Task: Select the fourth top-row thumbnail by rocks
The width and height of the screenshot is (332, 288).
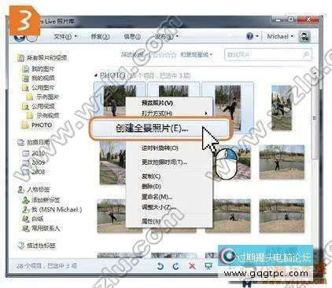Action: click(282, 108)
